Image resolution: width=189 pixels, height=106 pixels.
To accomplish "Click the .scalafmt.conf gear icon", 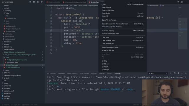I will (x=3, y=91).
